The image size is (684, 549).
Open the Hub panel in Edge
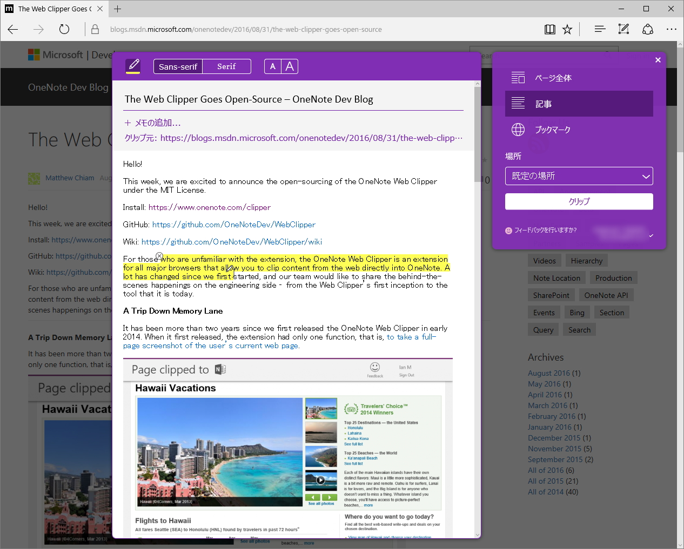600,29
